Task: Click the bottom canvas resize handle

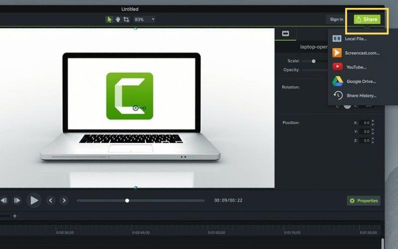Action: (135, 188)
